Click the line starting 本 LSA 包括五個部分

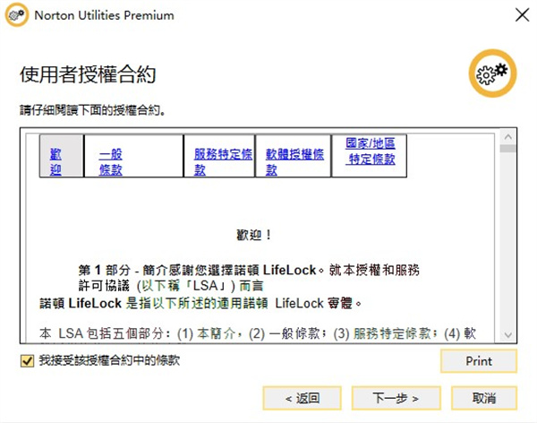(x=258, y=333)
